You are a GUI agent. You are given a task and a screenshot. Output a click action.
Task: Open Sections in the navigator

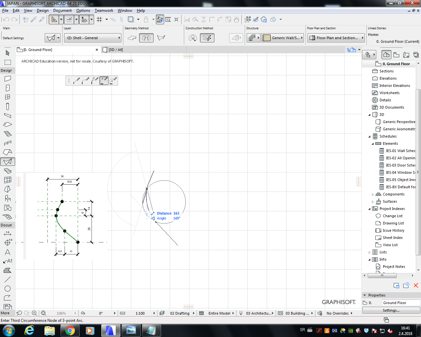pos(386,71)
